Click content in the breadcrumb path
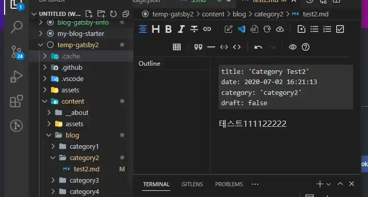This screenshot has width=368, height=197. coord(213,14)
